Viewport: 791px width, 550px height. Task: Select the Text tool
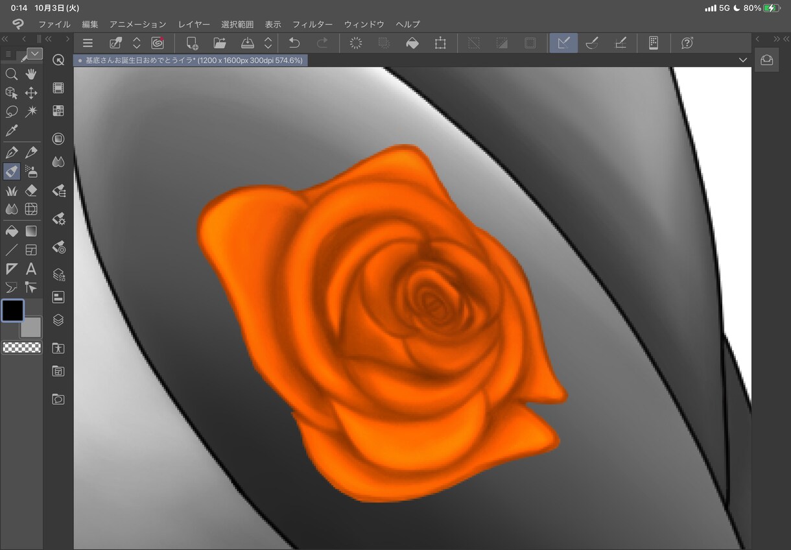(30, 269)
